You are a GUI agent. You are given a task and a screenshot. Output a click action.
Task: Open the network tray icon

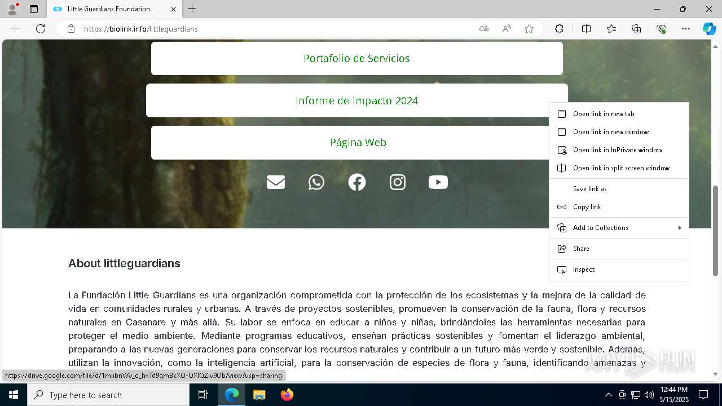click(x=636, y=395)
